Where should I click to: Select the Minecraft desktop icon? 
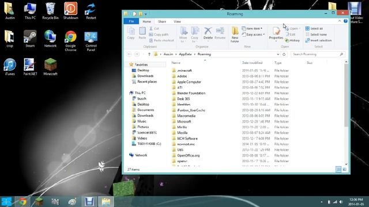pyautogui.click(x=50, y=67)
